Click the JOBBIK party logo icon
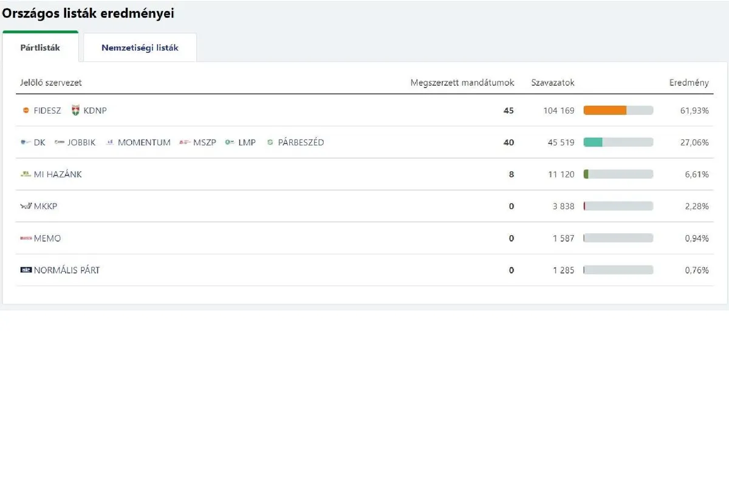 [60, 143]
